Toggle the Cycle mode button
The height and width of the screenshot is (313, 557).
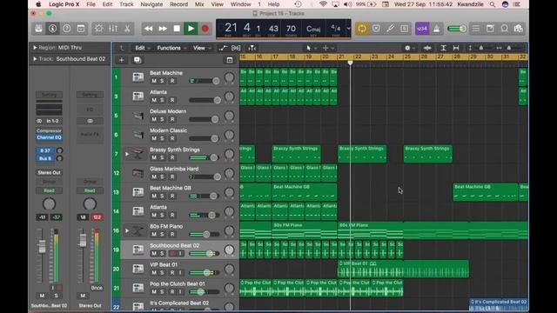pos(362,29)
